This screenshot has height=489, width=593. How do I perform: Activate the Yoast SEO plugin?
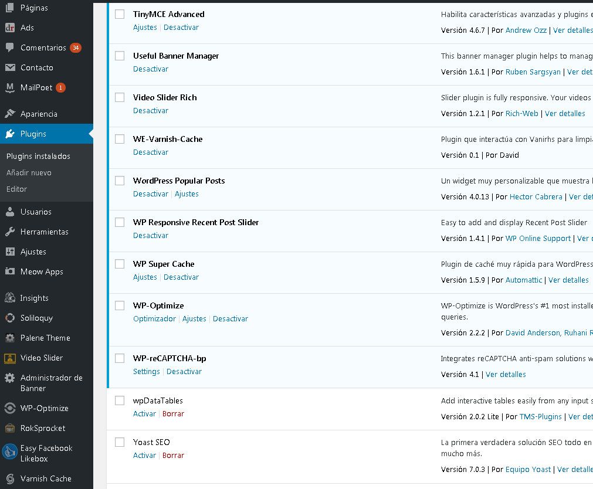pyautogui.click(x=144, y=455)
